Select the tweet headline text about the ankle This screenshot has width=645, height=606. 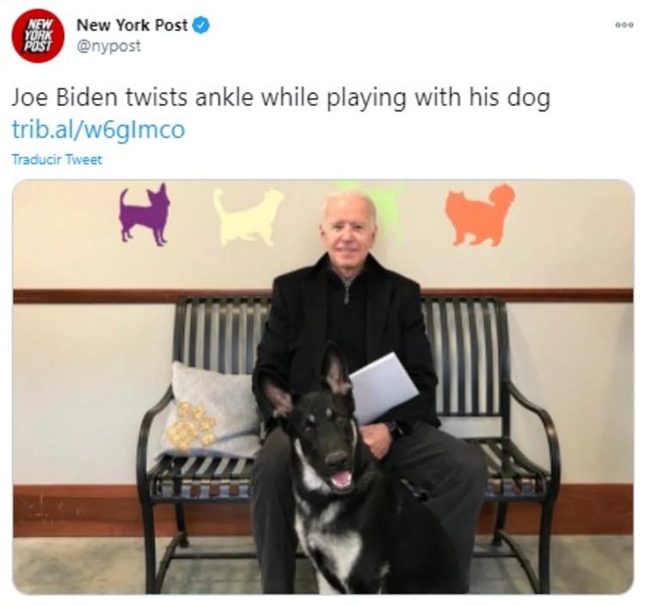coord(280,98)
